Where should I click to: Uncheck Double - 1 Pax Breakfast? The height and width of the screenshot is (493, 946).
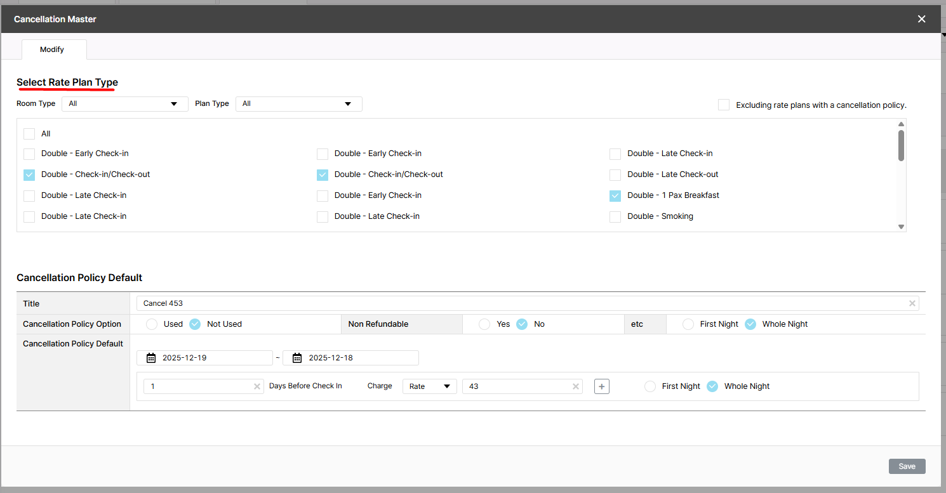tap(615, 196)
